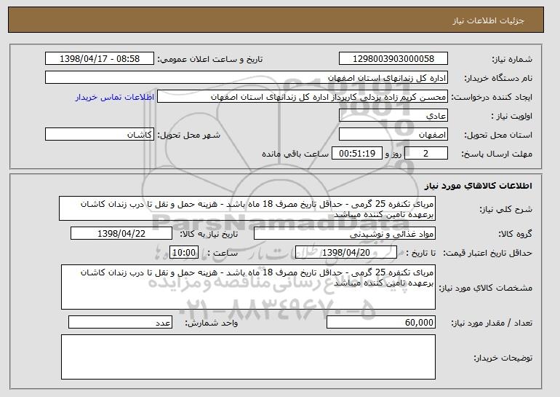Screen dimensions: 560x397
Task: Click the مهلت ارسال پاسخ label
Action: click(x=497, y=154)
